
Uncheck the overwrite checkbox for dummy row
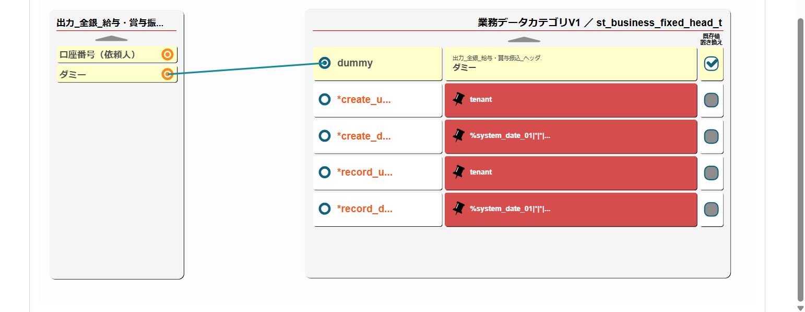(712, 64)
